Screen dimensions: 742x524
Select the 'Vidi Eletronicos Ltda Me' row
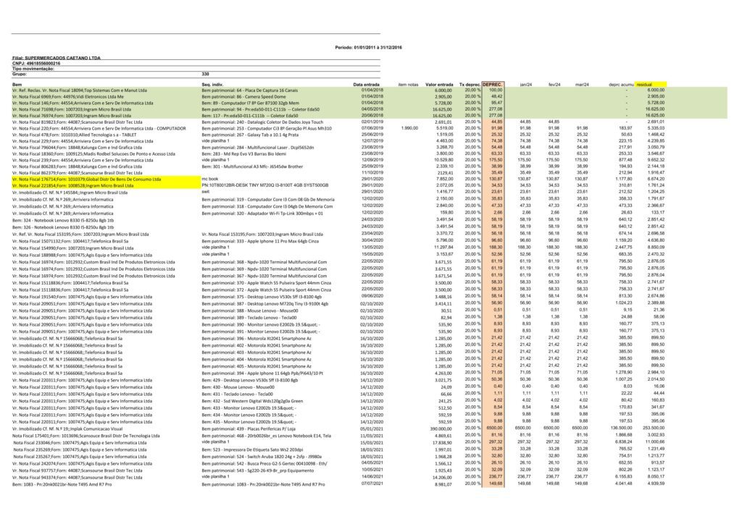click(x=68, y=96)
